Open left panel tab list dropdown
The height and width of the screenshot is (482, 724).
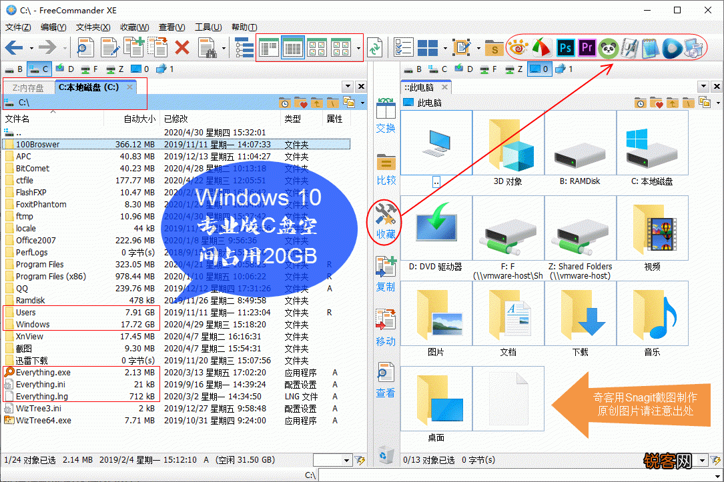pos(348,86)
